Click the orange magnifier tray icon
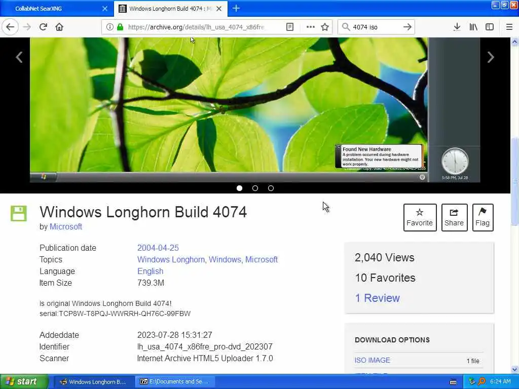519x389 pixels. click(481, 381)
